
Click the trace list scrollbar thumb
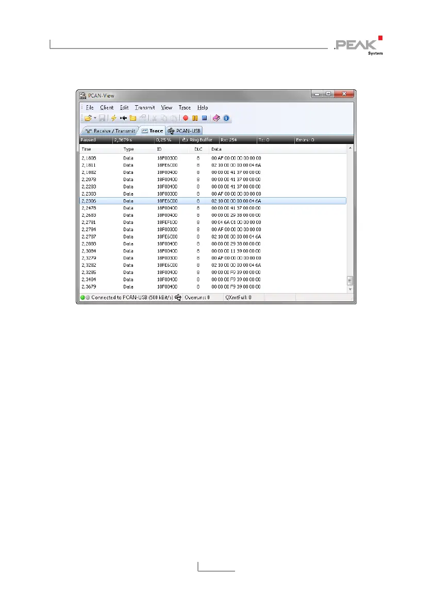coord(350,281)
